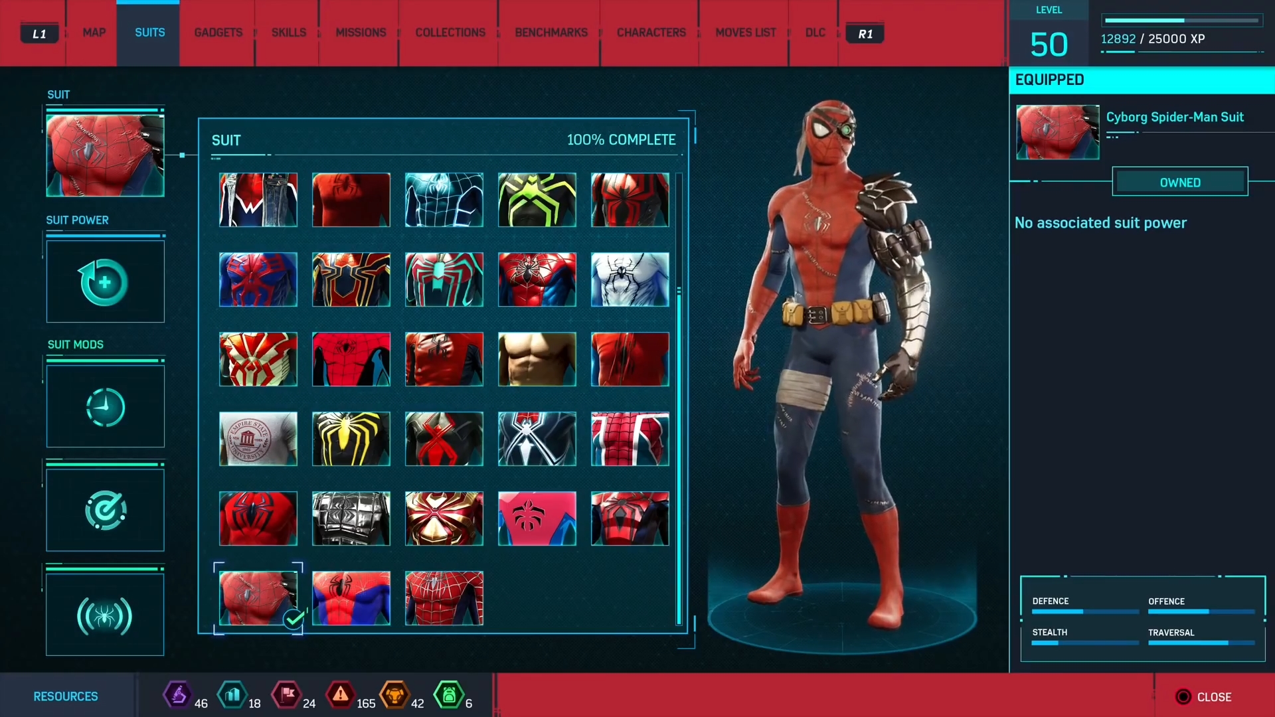Screen dimensions: 1275x717
Task: Click the XP progress bar
Action: (1182, 21)
